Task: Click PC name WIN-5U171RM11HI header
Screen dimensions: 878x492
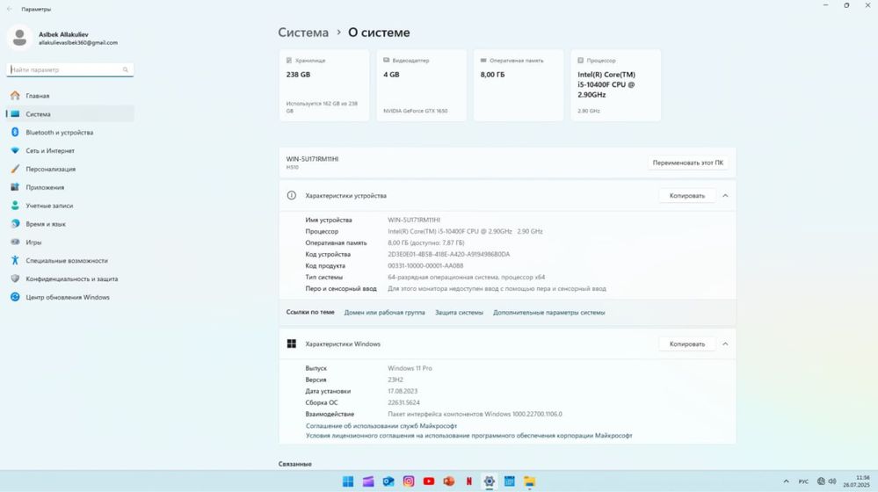Action: pos(313,160)
